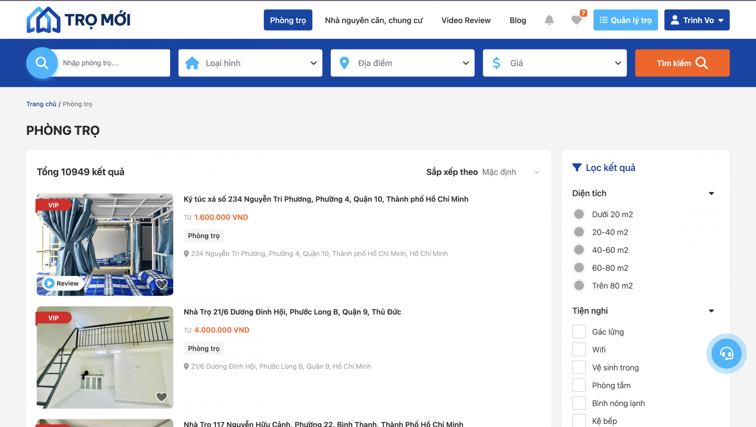Select the Dưới 20 m2 radio

[x=579, y=214]
